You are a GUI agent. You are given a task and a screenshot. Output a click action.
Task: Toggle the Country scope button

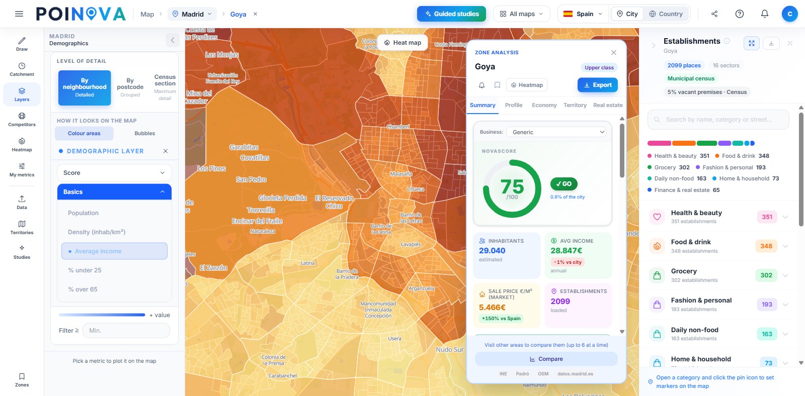click(x=666, y=14)
